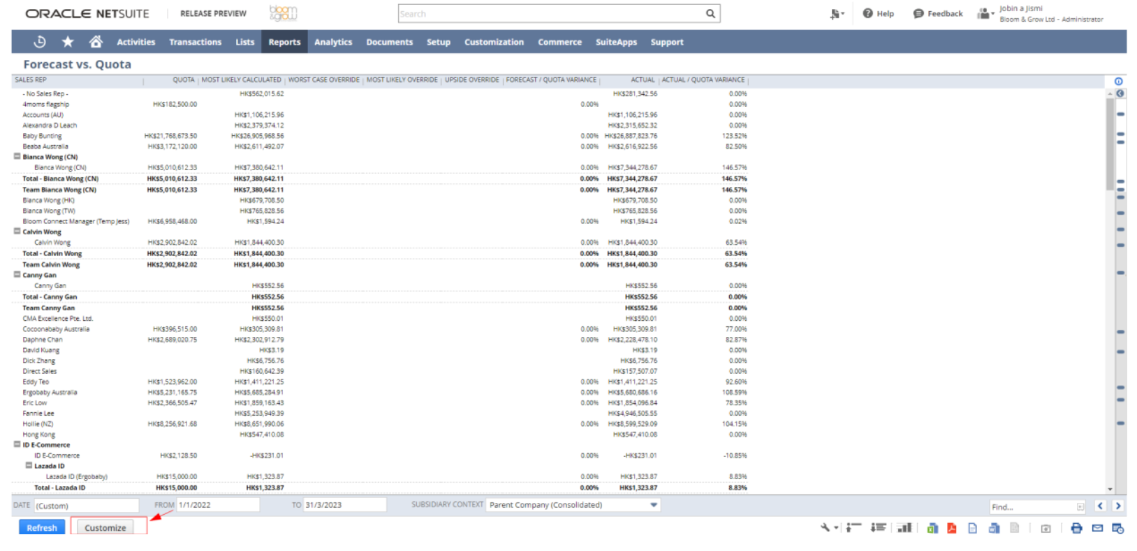Select the Baby Bunting row name

point(42,136)
